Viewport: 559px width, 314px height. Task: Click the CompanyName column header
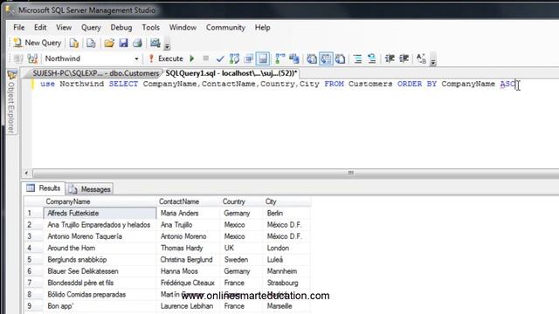click(100, 201)
